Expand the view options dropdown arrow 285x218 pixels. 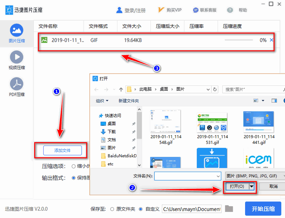[263, 101]
